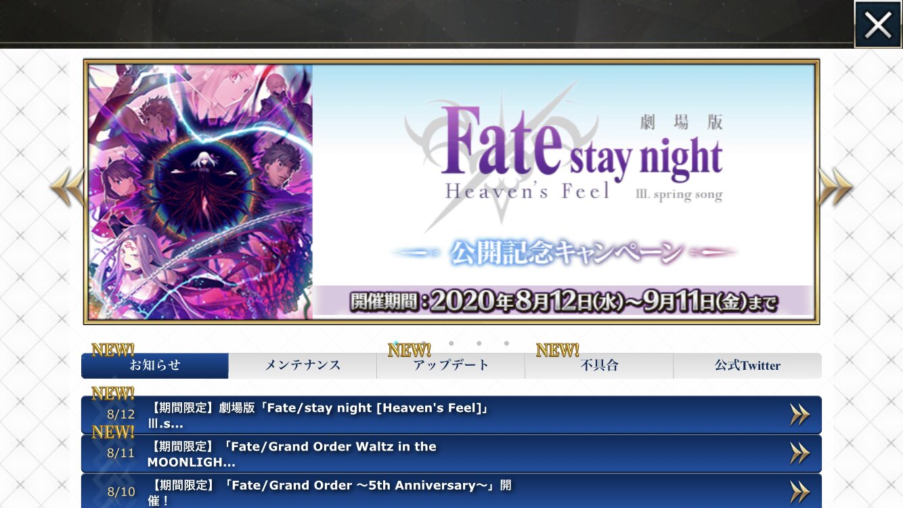Jump to first banner pagination dot
The height and width of the screenshot is (508, 903).
coord(396,343)
